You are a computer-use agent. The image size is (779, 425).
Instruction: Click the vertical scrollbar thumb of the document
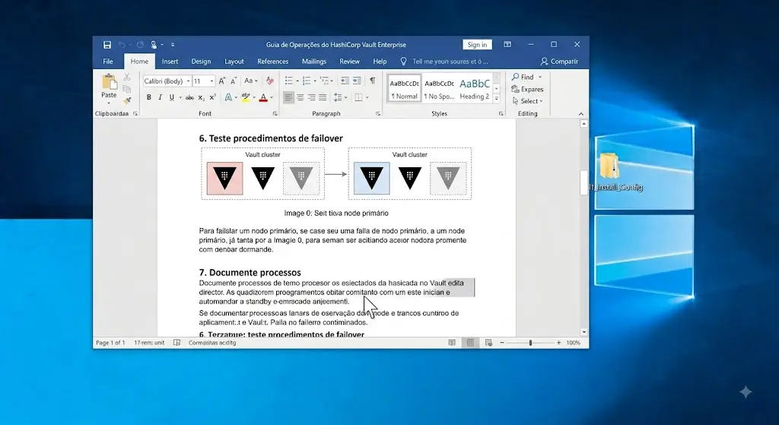[583, 182]
